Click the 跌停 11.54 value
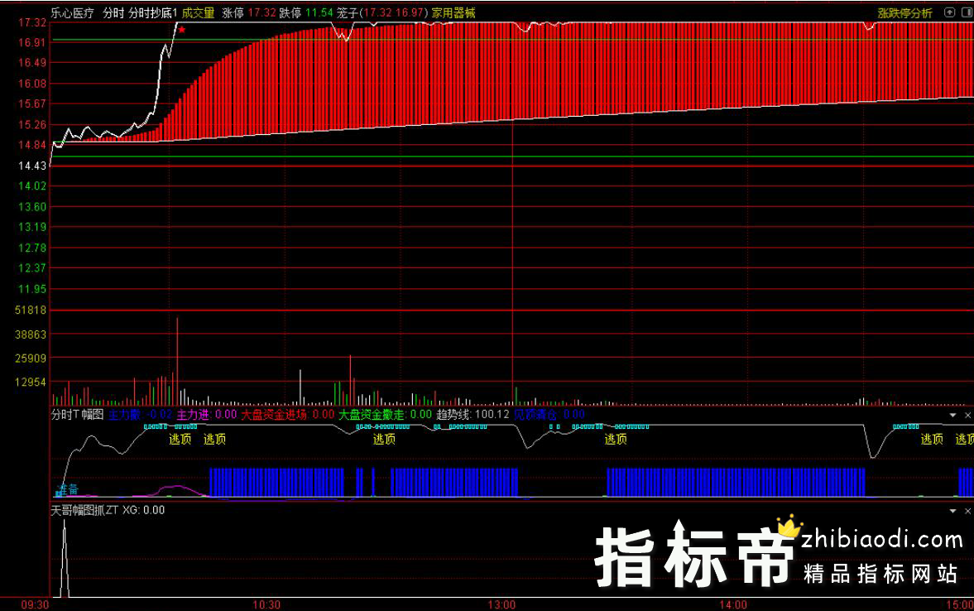974x611 pixels. pos(306,13)
